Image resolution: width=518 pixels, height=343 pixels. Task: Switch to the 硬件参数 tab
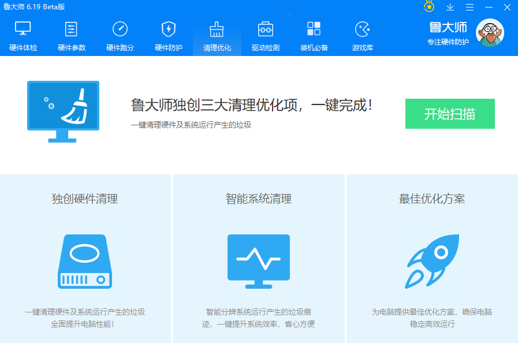click(x=72, y=37)
